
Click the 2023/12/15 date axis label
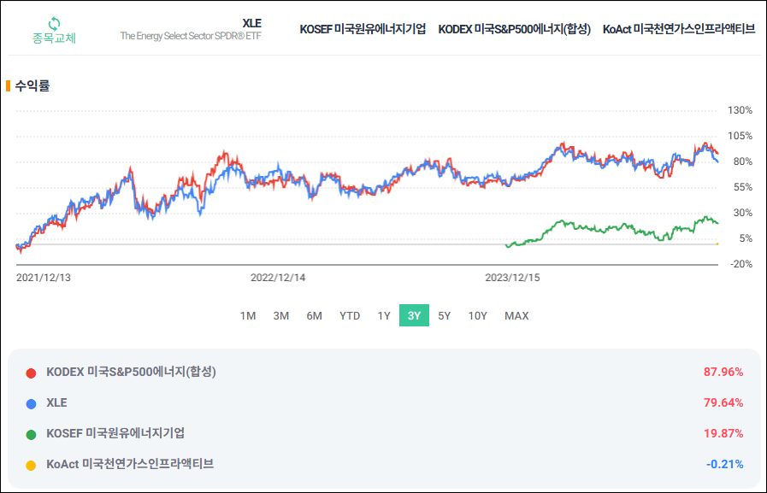point(513,278)
